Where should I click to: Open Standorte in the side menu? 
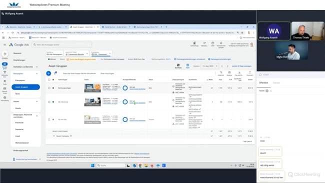19,129
